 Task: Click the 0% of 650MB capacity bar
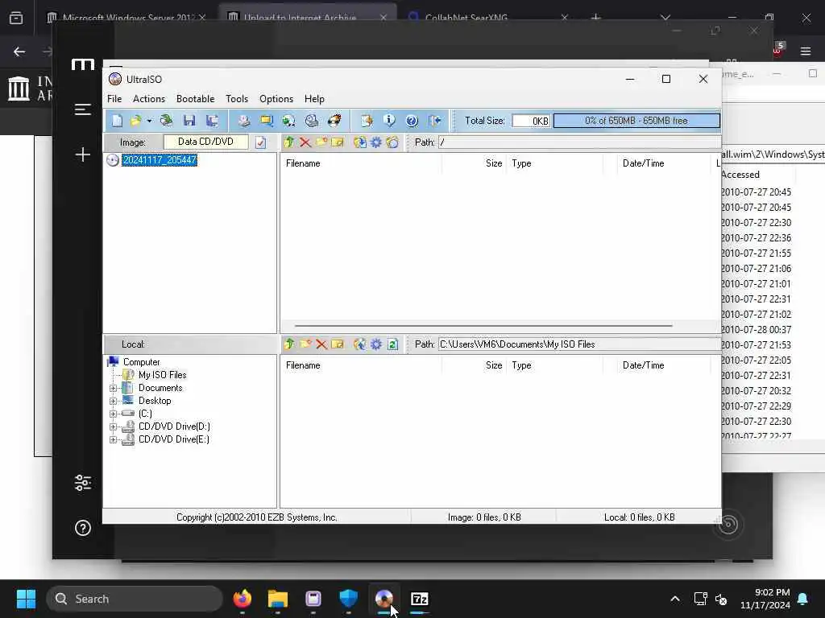(x=636, y=121)
